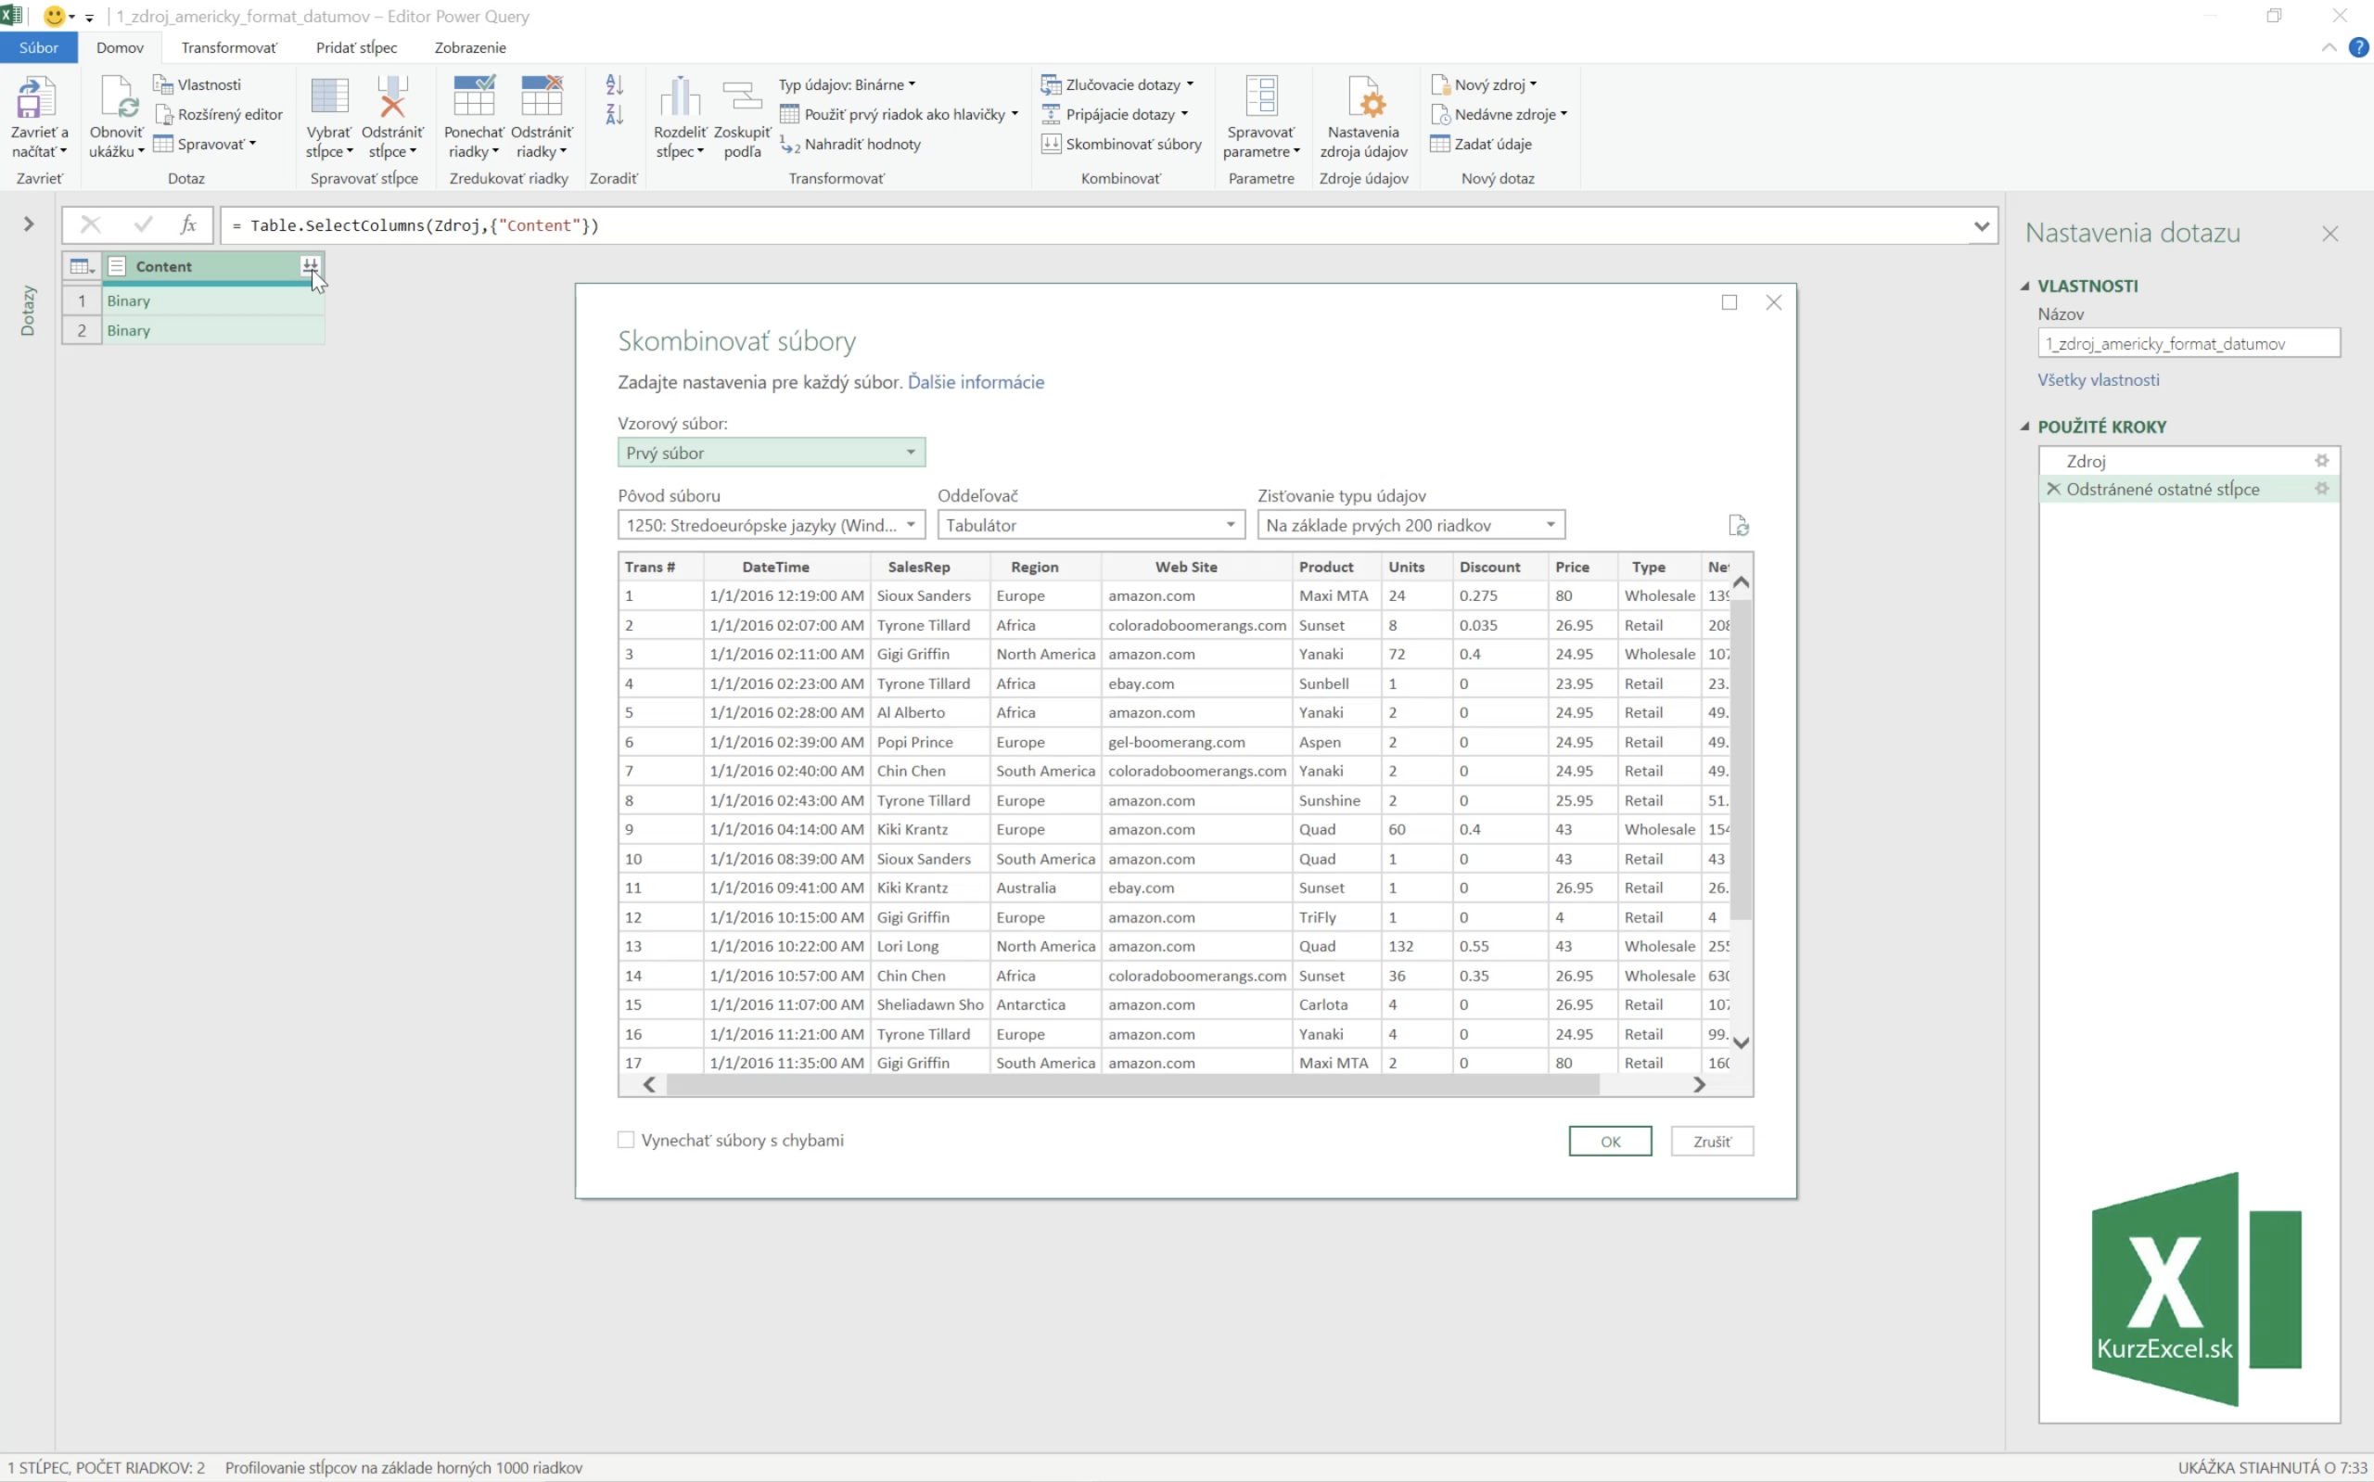Click the formula bar text
This screenshot has width=2374, height=1482.
click(415, 225)
